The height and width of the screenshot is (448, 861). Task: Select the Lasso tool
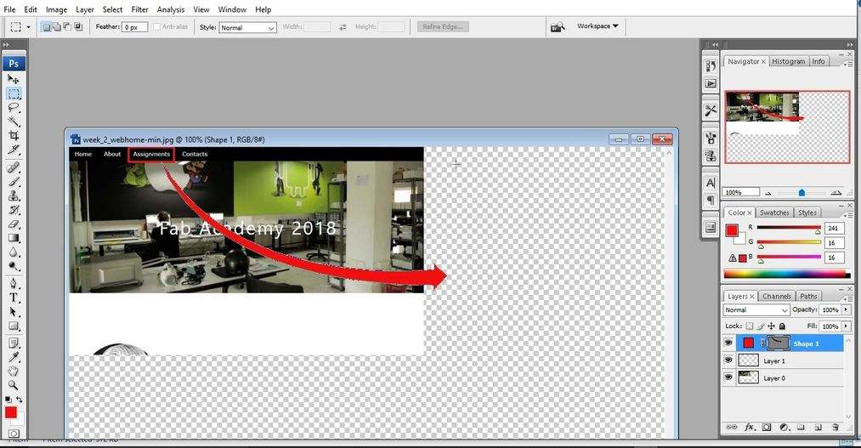pos(14,108)
